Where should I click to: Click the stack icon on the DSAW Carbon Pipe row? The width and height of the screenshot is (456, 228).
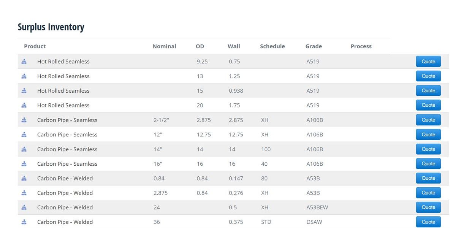point(24,222)
